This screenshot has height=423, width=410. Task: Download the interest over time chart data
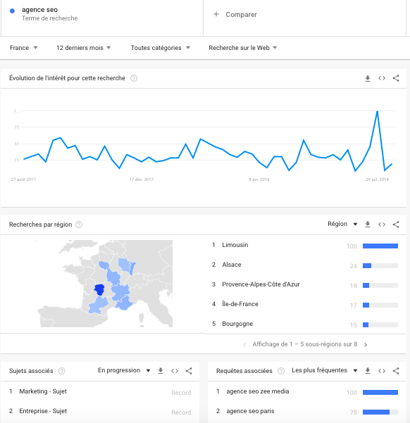coord(368,78)
